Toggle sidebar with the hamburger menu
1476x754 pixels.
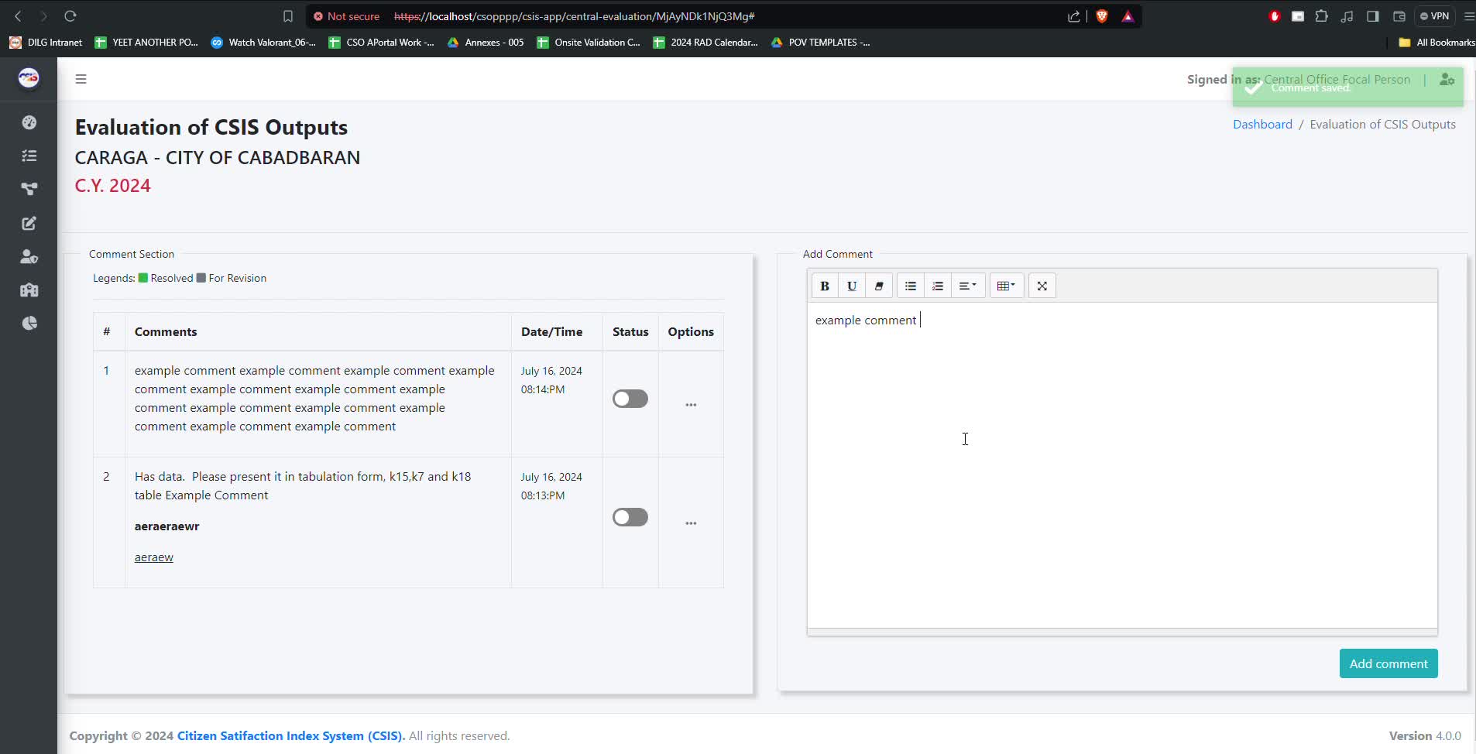(x=81, y=79)
